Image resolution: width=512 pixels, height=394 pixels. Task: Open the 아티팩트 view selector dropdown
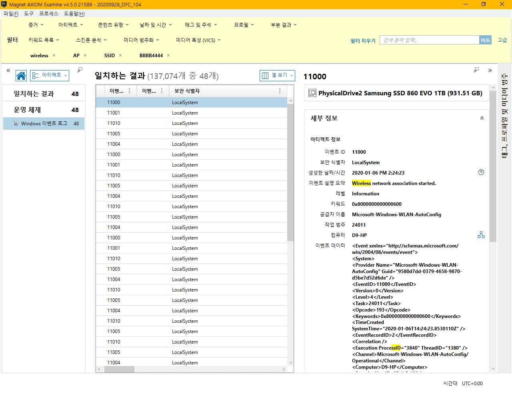click(x=49, y=76)
